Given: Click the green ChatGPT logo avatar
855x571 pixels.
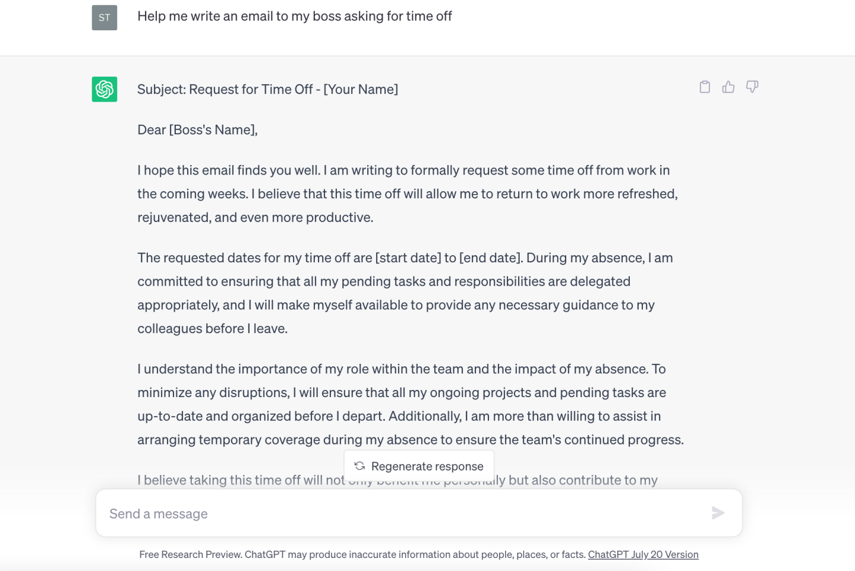Looking at the screenshot, I should [105, 89].
